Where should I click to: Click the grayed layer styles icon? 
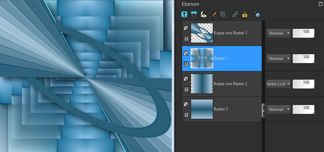coord(222,14)
